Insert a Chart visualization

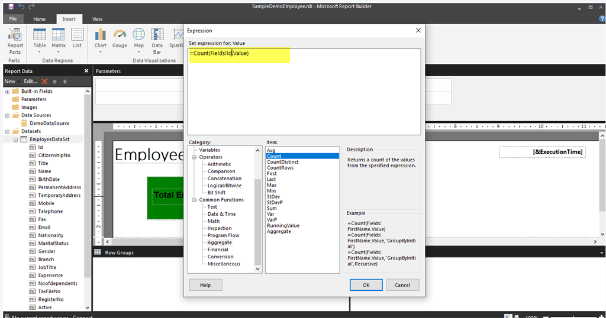101,41
